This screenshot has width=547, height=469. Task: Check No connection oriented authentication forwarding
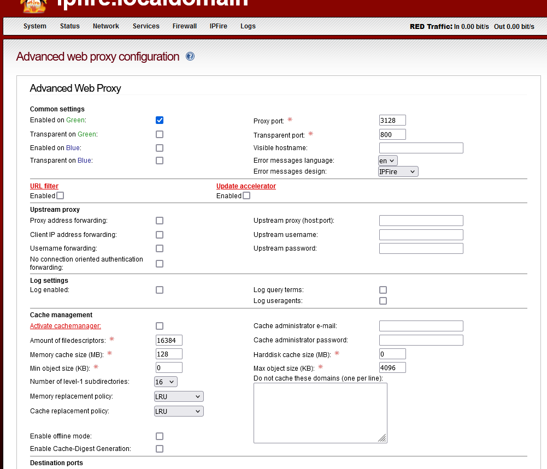tap(160, 263)
